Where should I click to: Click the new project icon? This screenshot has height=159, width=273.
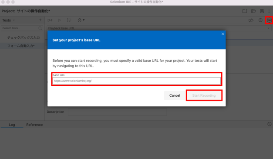coord(245,11)
